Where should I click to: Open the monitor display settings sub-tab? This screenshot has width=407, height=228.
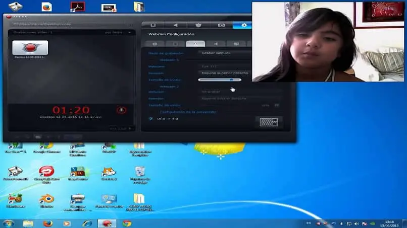(x=236, y=44)
